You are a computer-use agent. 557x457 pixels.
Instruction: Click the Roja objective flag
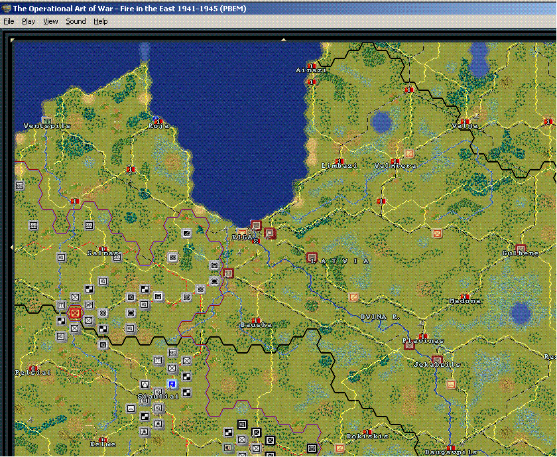(x=158, y=121)
